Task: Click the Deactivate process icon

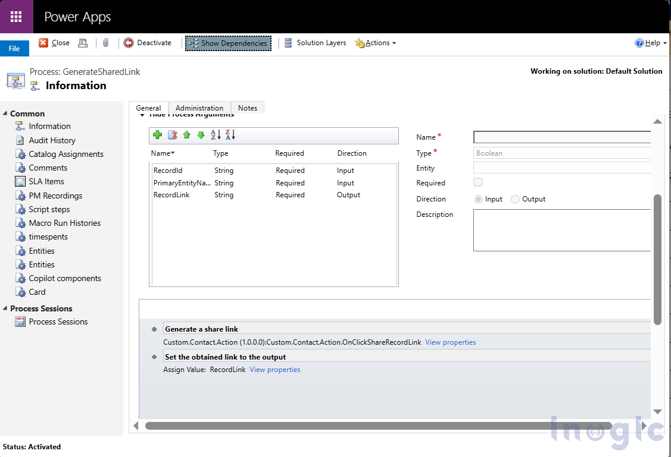Action: 129,43
